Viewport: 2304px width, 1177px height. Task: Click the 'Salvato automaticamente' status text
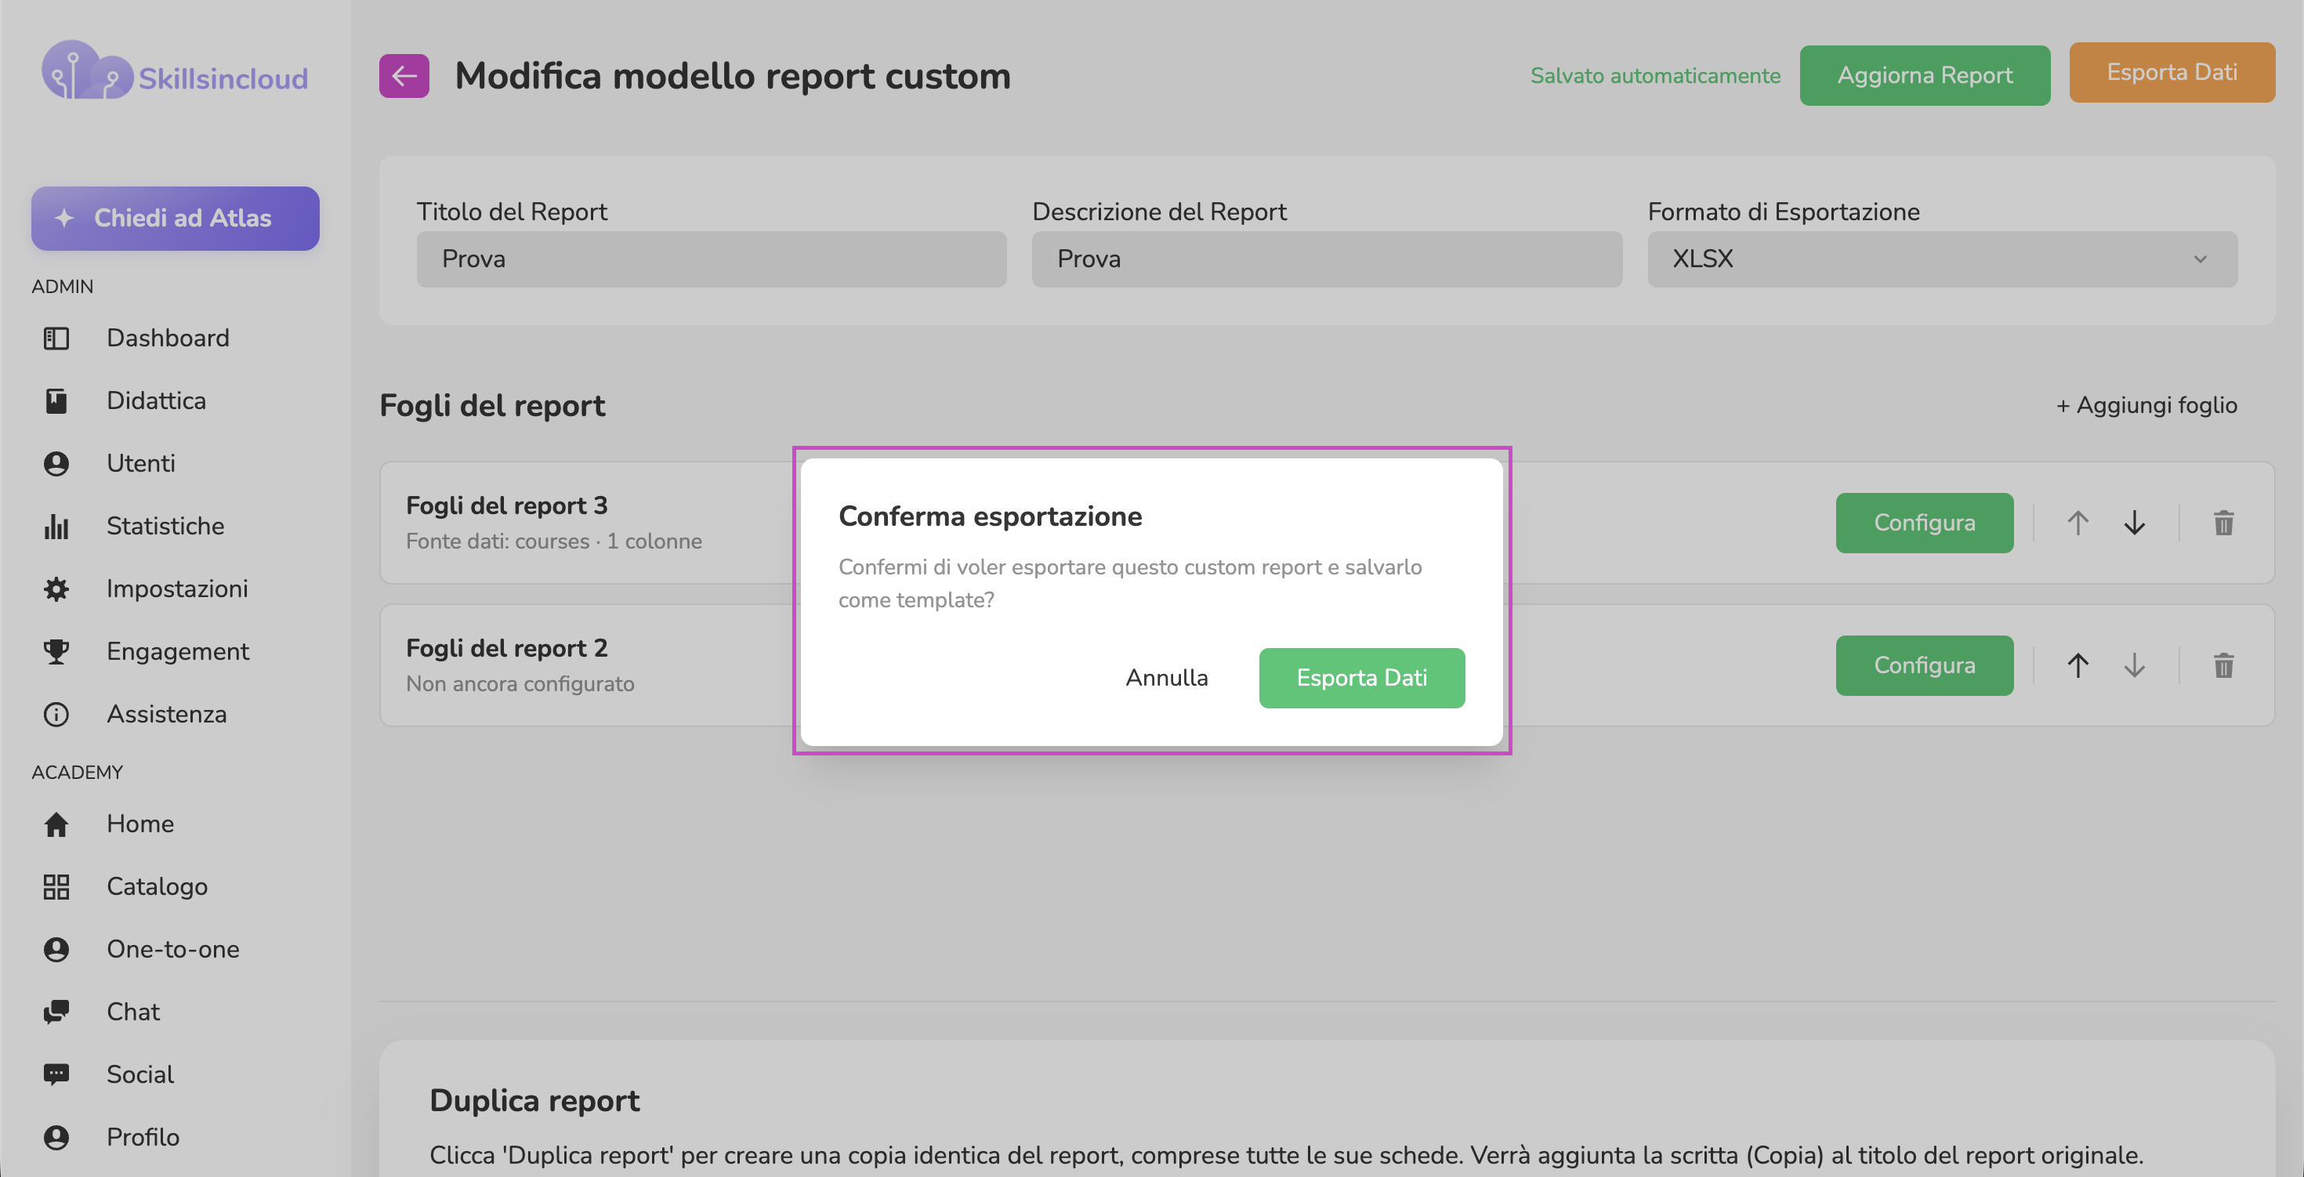point(1654,76)
